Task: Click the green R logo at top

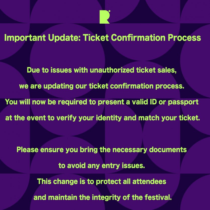Action: (x=105, y=17)
